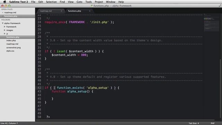Click the closing ?> tag
222x125 pixels.
coord(48,117)
